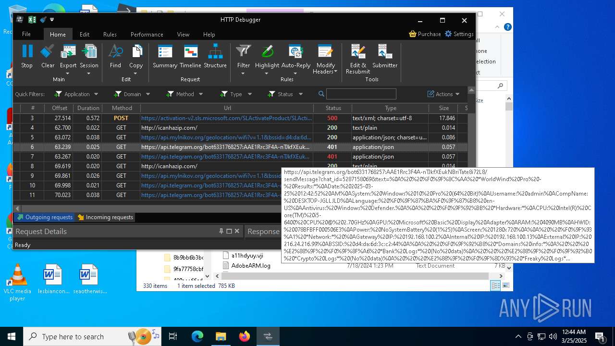615x346 pixels.
Task: Select the Incoming requests tab
Action: pyautogui.click(x=105, y=217)
